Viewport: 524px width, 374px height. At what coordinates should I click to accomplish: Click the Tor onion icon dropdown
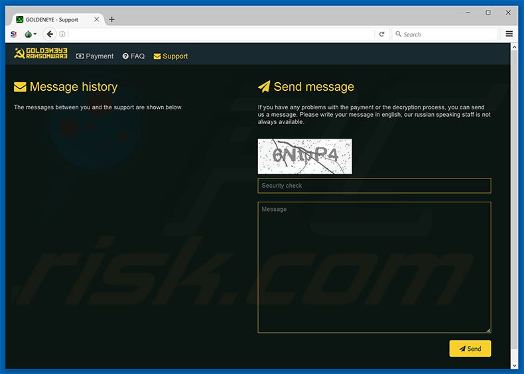pyautogui.click(x=31, y=34)
